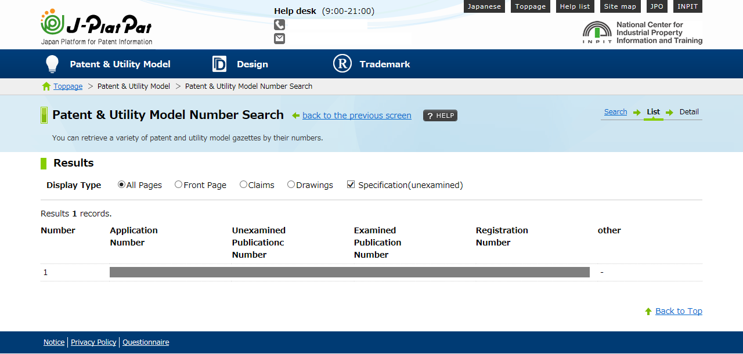Click the Back to Top link
The height and width of the screenshot is (354, 743).
[x=678, y=311]
